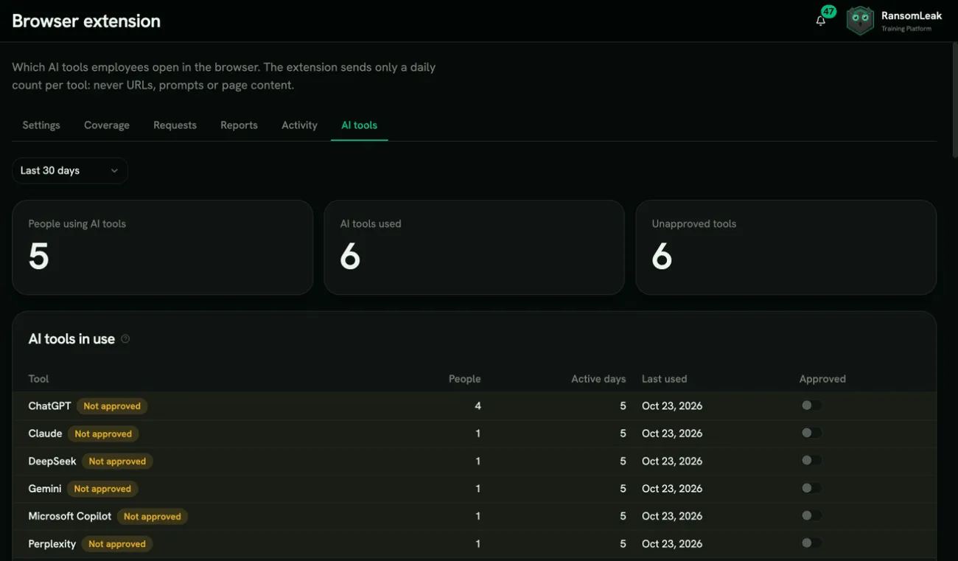Click the Not approved badge for DeepSeek
This screenshot has height=561, width=958.
117,461
